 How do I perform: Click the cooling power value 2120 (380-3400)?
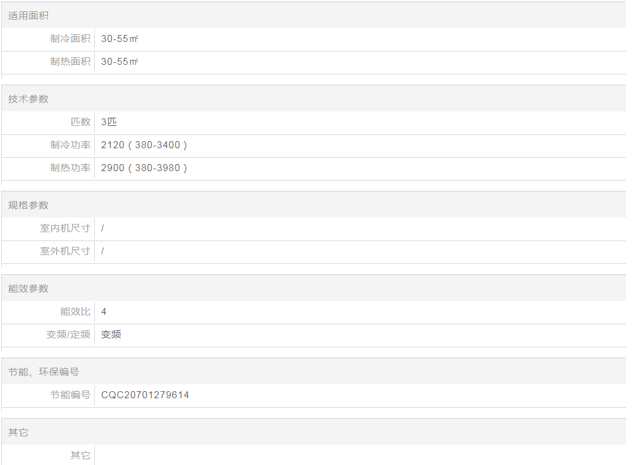click(x=144, y=145)
